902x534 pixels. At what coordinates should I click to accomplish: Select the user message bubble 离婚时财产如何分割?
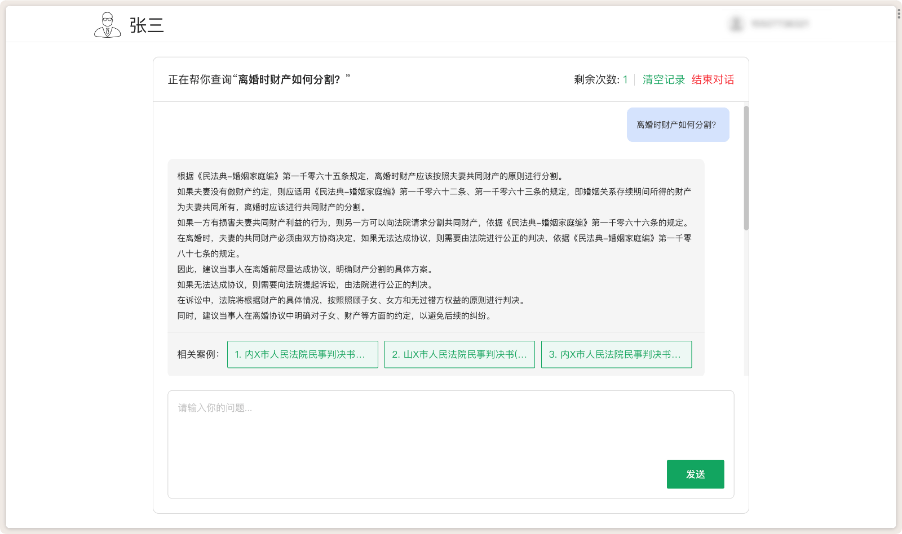[678, 124]
